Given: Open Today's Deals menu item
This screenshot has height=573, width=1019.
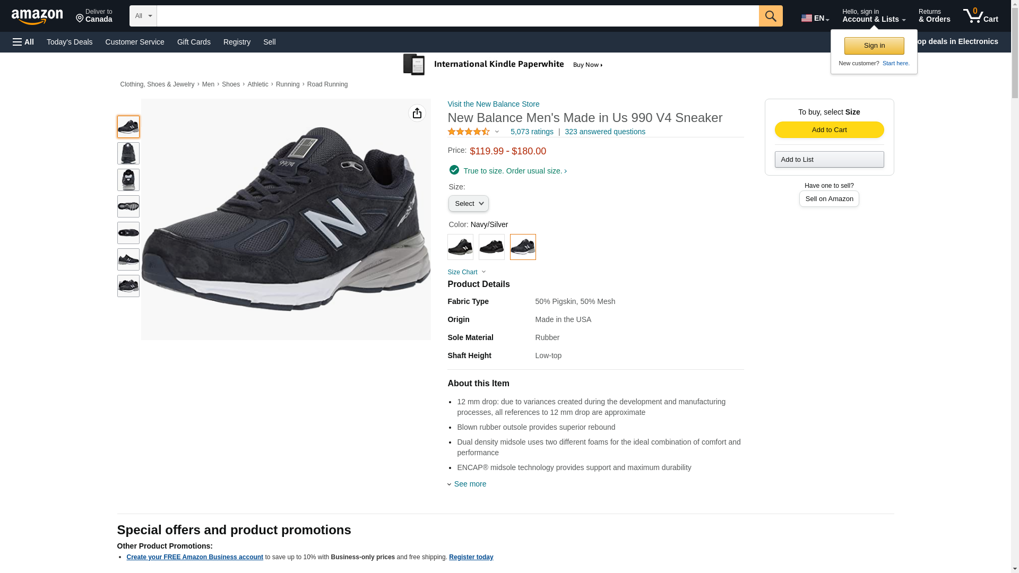Looking at the screenshot, I should tap(70, 42).
